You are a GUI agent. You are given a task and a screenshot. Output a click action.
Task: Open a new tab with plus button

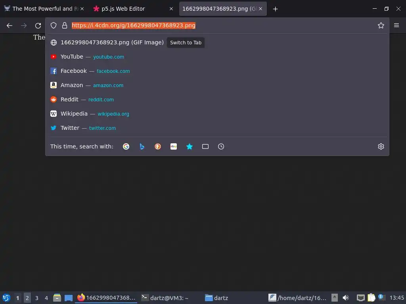[275, 9]
